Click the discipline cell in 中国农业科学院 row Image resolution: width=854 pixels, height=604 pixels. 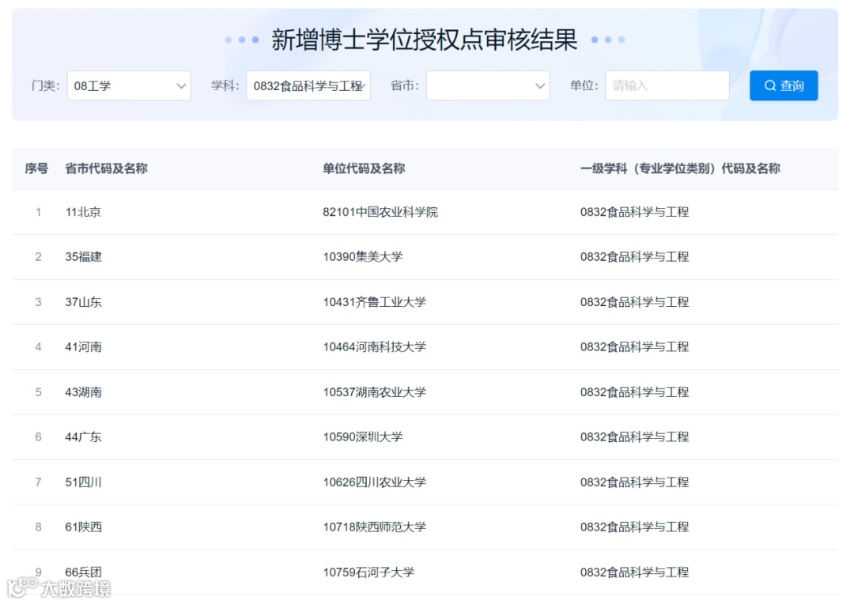(634, 212)
